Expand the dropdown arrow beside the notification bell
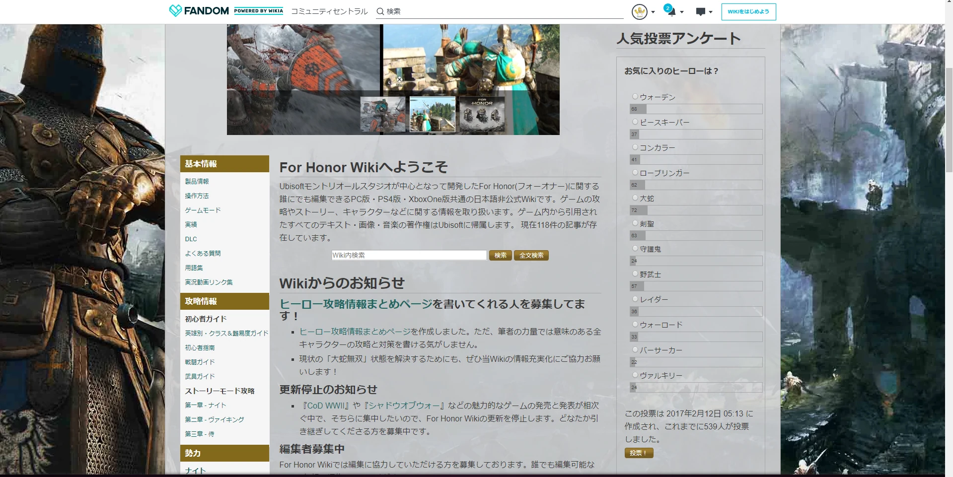Screen dimensions: 953x477 coord(682,12)
